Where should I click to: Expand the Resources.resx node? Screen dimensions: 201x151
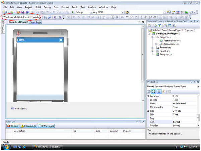156,44
